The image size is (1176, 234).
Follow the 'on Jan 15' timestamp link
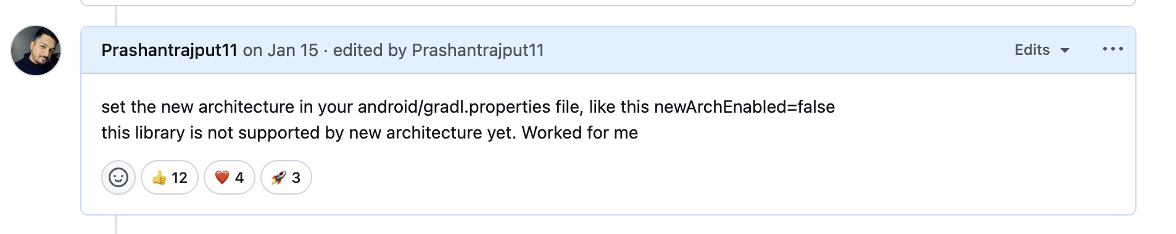(x=281, y=50)
